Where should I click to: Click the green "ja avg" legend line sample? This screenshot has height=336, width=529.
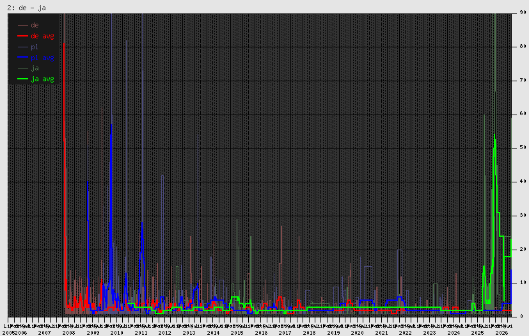(x=22, y=79)
